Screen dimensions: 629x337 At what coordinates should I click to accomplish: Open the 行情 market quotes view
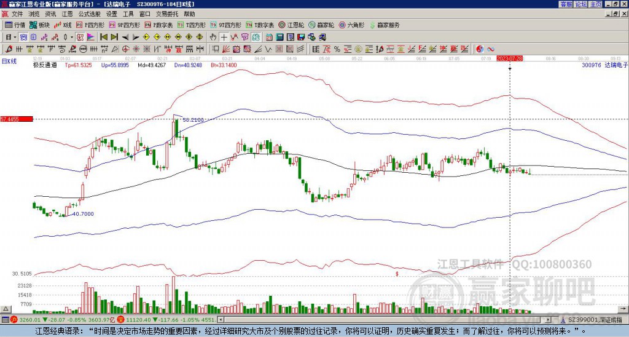15,25
